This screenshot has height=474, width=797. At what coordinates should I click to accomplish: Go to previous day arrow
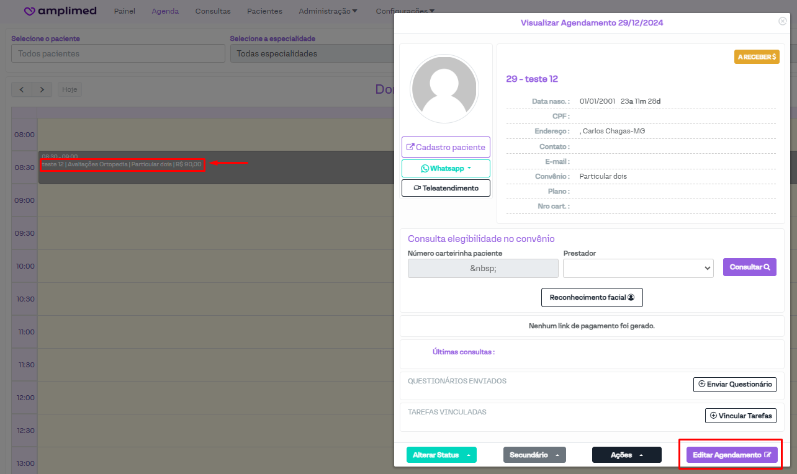coord(22,89)
